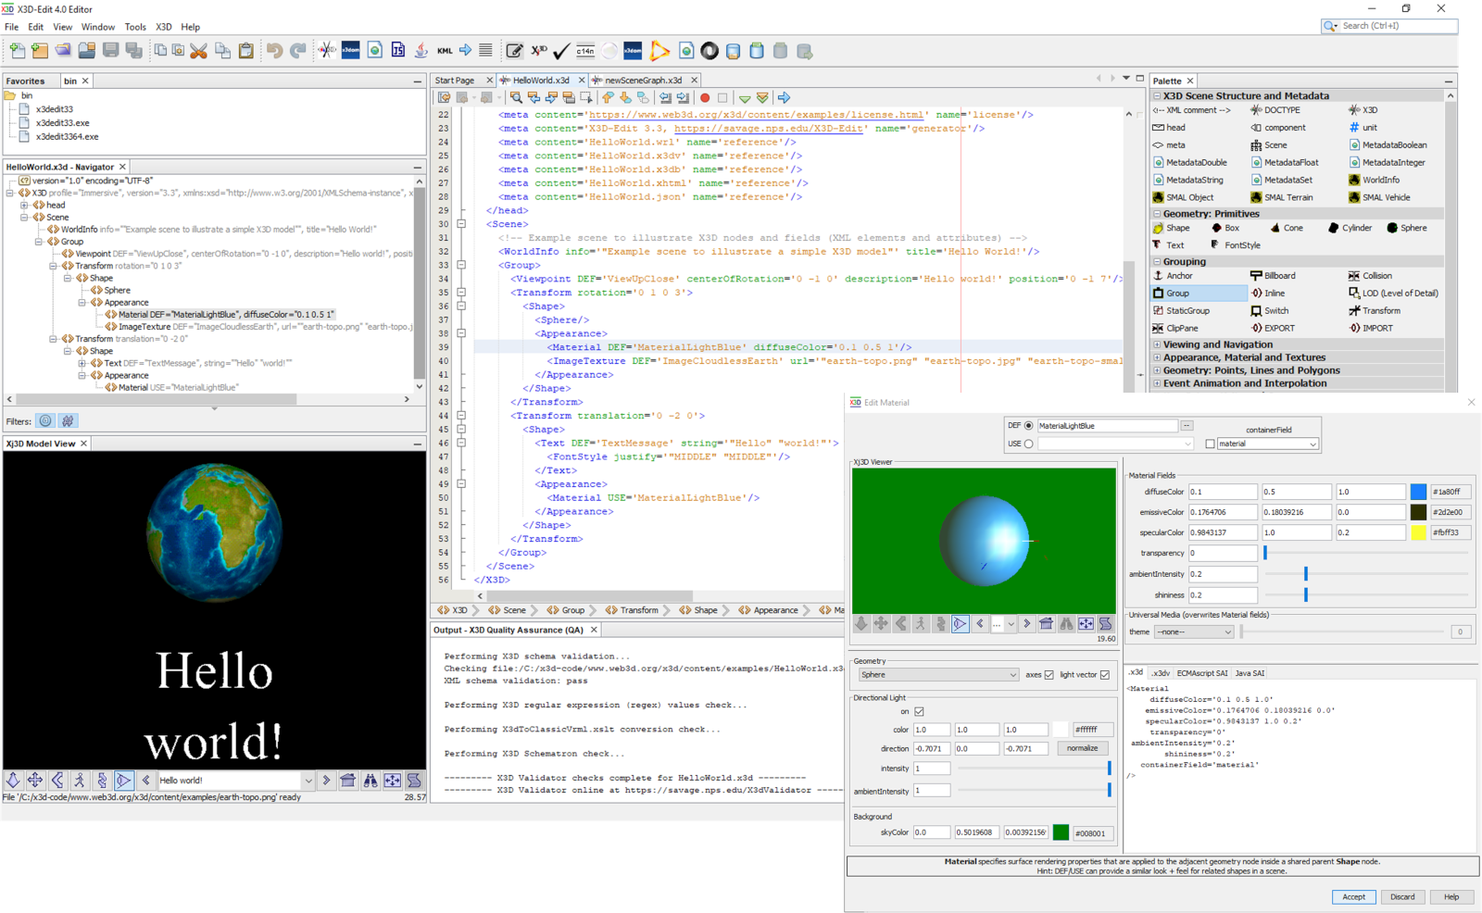Pick the Cone primitive in the Palette
Image resolution: width=1482 pixels, height=913 pixels.
pyautogui.click(x=1286, y=228)
